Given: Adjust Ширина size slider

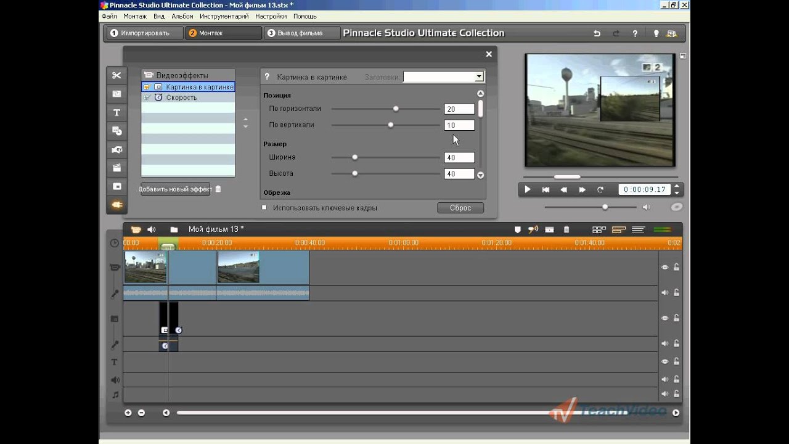Looking at the screenshot, I should tap(354, 157).
